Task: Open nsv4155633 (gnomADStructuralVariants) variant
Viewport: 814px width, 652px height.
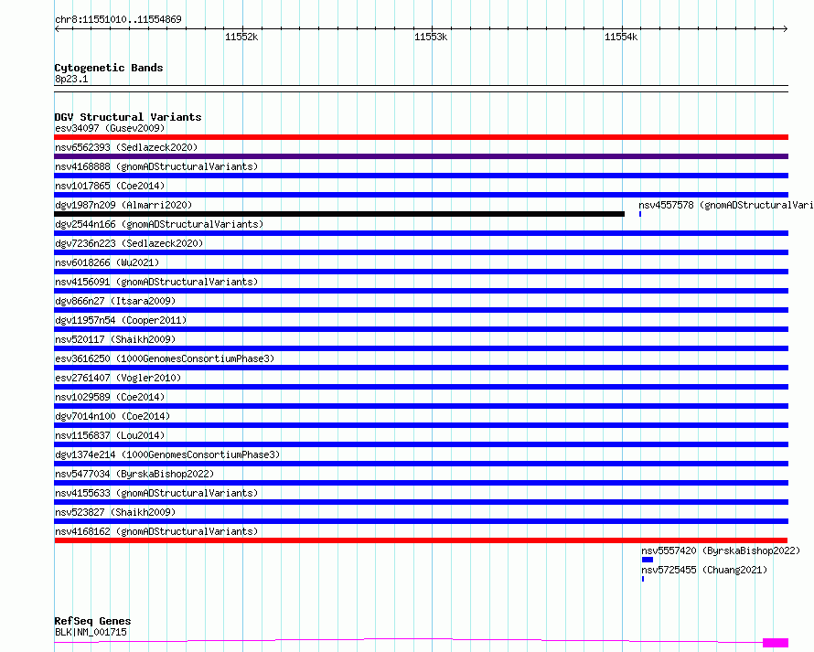Action: 156,493
